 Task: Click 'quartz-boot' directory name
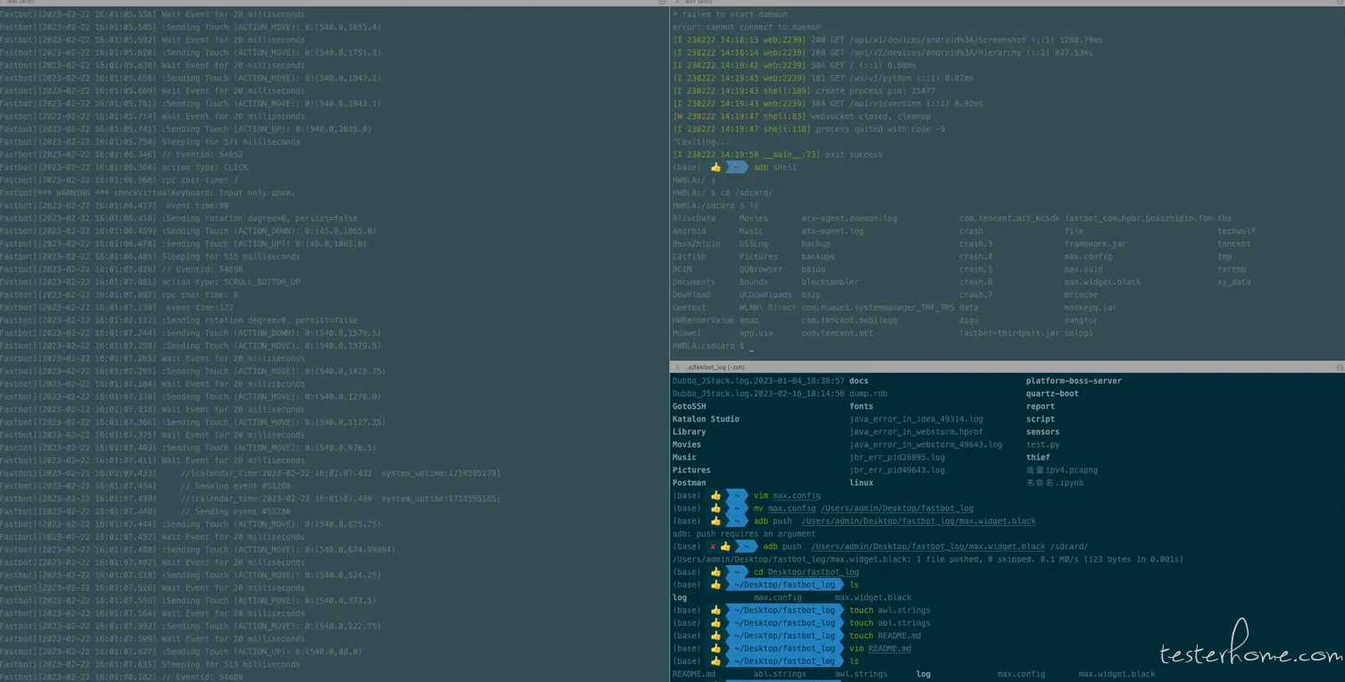point(1052,393)
